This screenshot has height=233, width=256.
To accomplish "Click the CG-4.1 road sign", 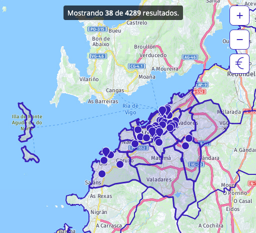I will point(136,66).
